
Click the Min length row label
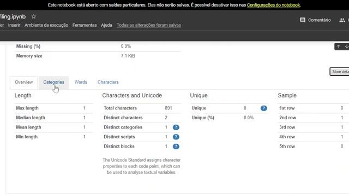[27, 137]
